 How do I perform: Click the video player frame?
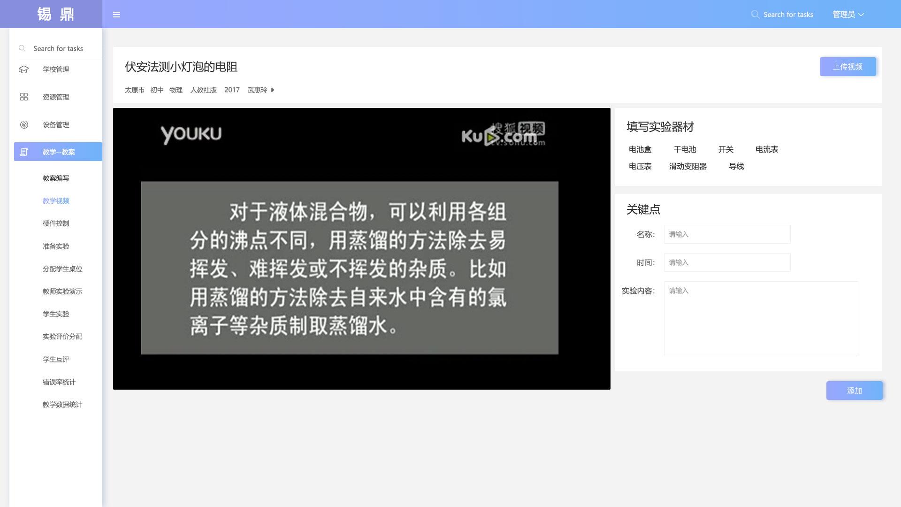tap(361, 249)
